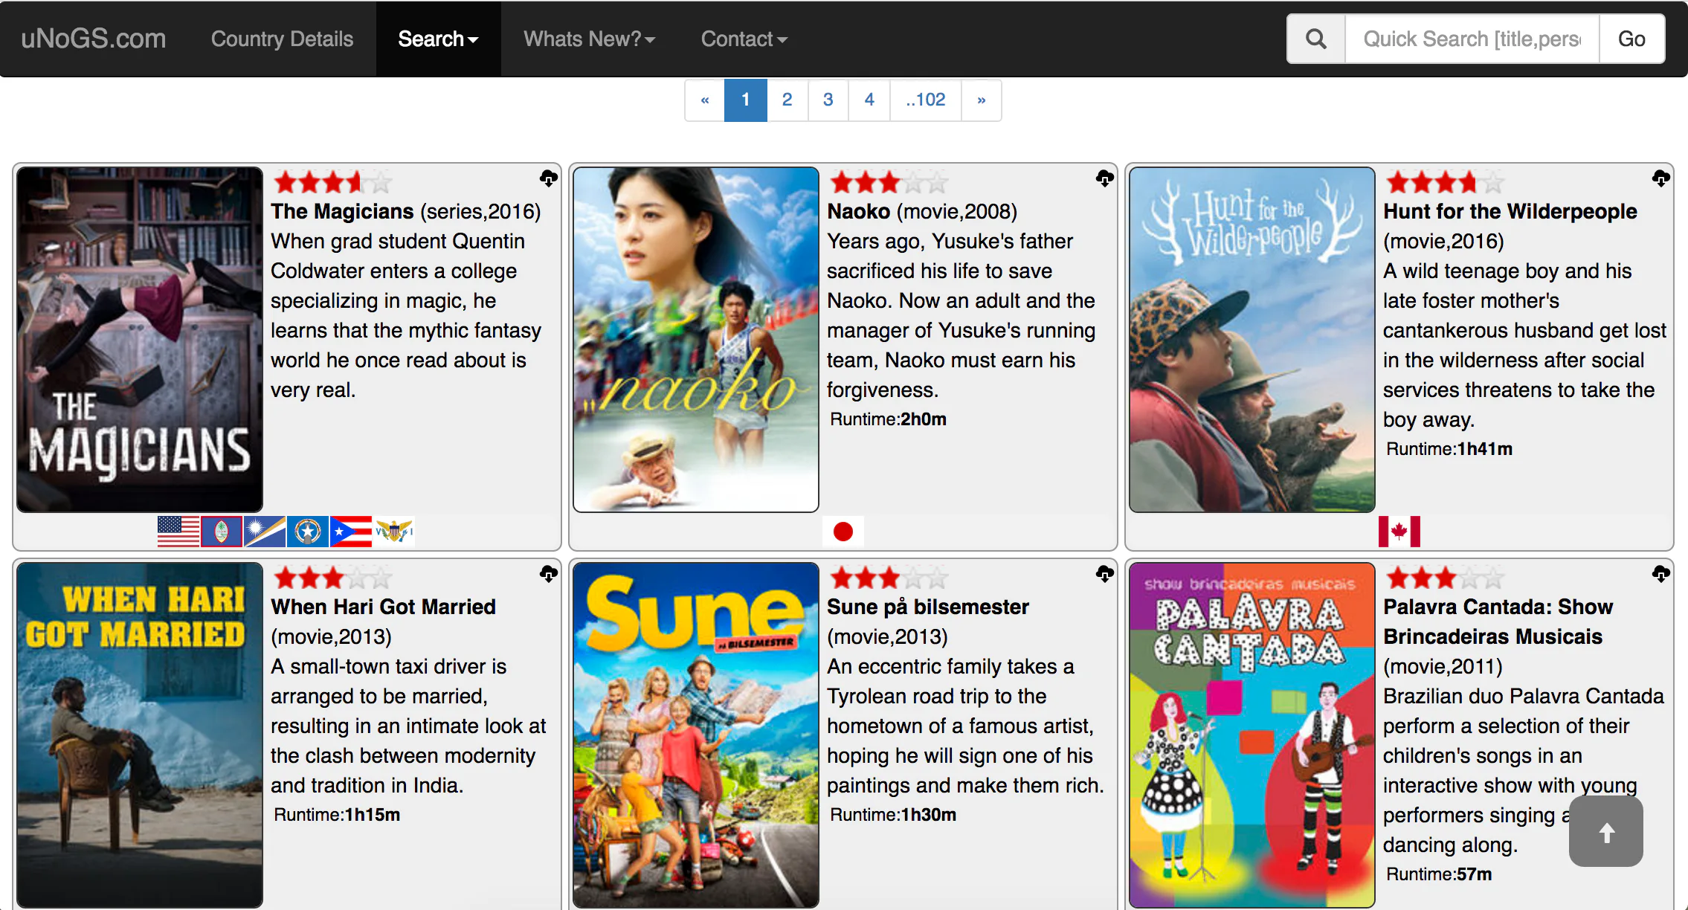Click the Palavra Cantada poster thumbnail
Image resolution: width=1688 pixels, height=910 pixels.
point(1252,735)
